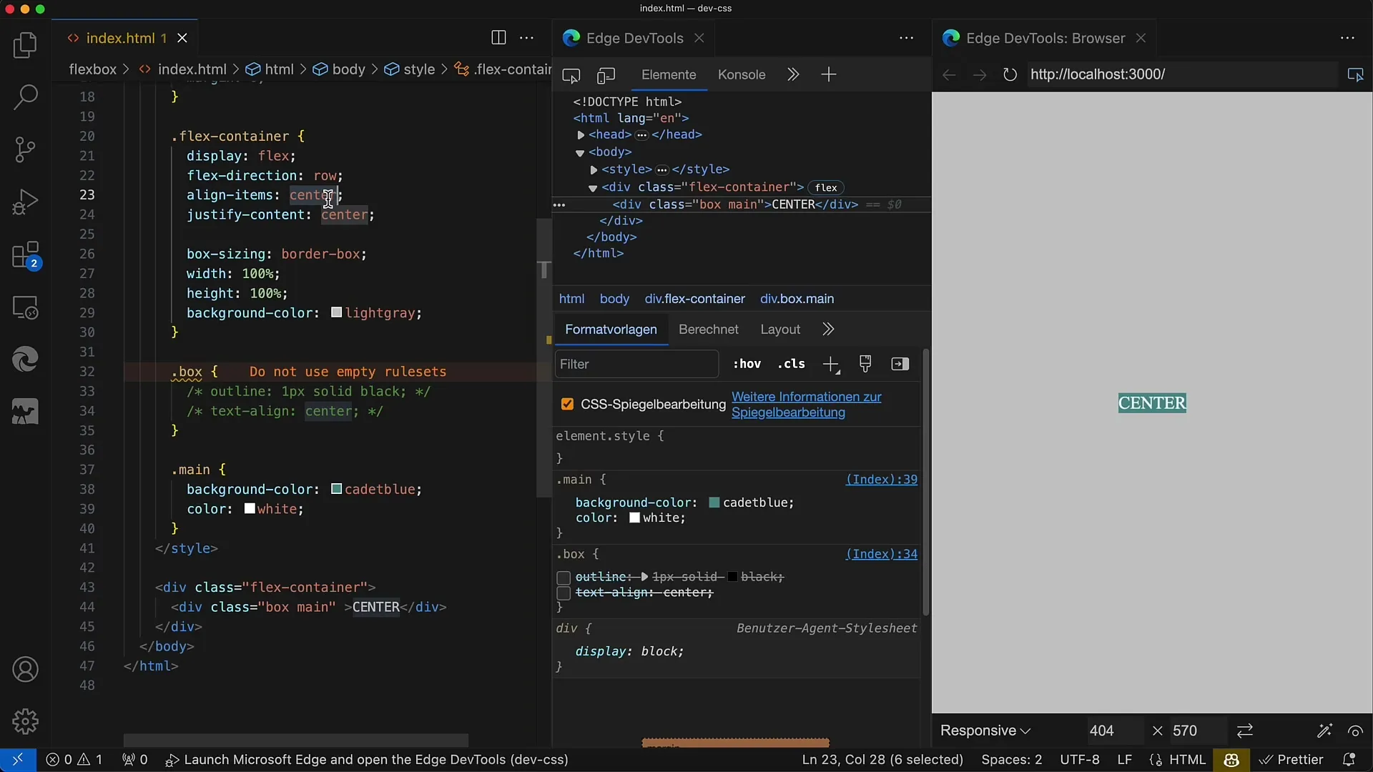
Task: Select the Edge DevTools: Browser tab
Action: pos(1045,38)
